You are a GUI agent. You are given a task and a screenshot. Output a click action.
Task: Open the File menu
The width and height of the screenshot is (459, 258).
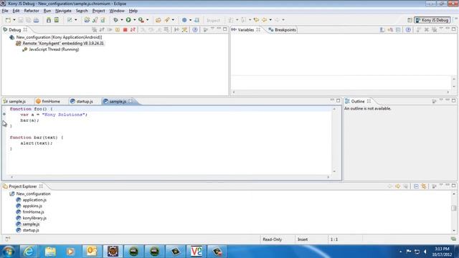(5, 11)
